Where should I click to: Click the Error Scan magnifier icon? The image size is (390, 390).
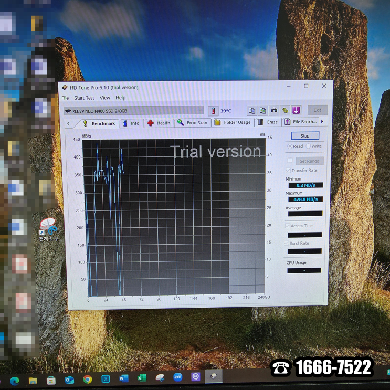[x=181, y=122]
